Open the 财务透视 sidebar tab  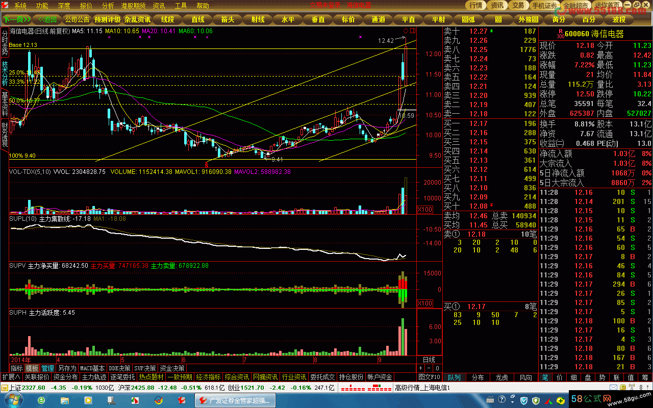coord(5,134)
